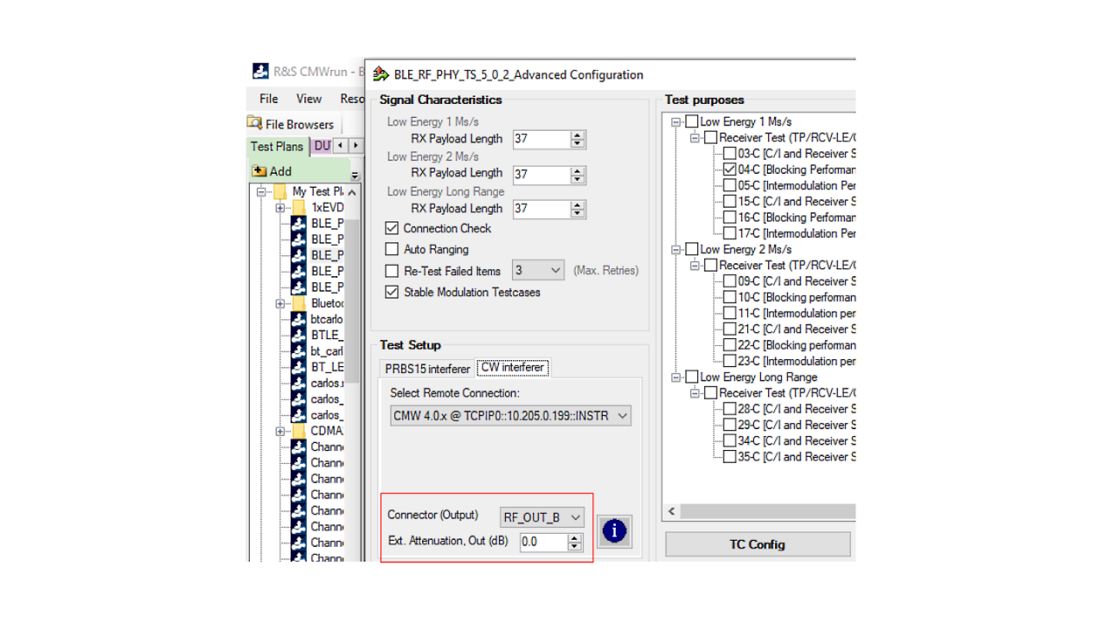Click the Test purposes scroll-left arrow
This screenshot has height=623, width=1107.
(x=672, y=511)
